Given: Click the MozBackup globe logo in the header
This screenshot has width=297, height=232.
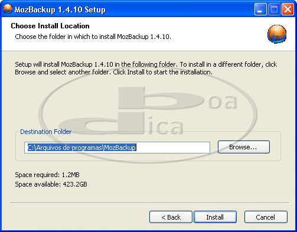Looking at the screenshot, I should [277, 34].
